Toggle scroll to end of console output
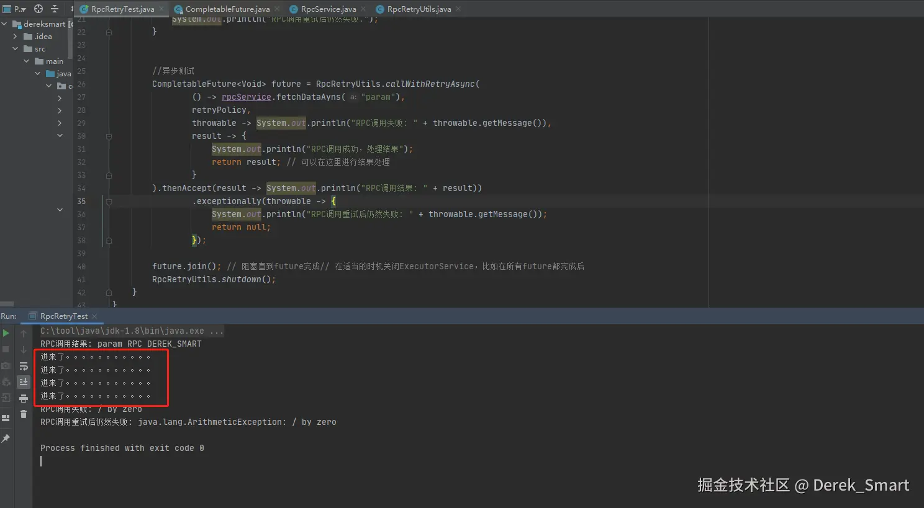Screen dimensions: 924x508 pyautogui.click(x=24, y=382)
